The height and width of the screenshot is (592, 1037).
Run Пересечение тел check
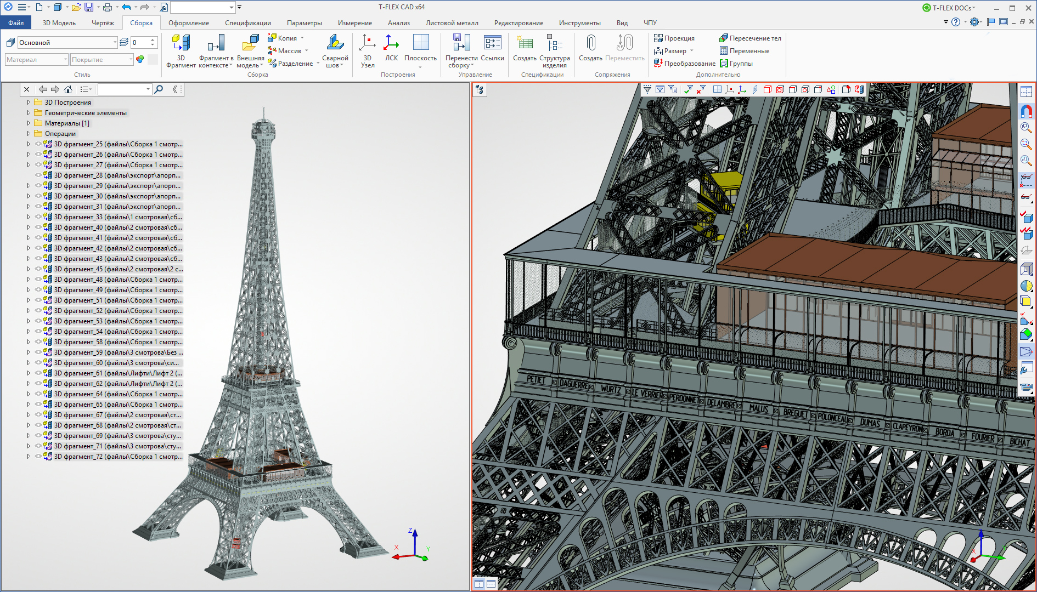pos(750,38)
